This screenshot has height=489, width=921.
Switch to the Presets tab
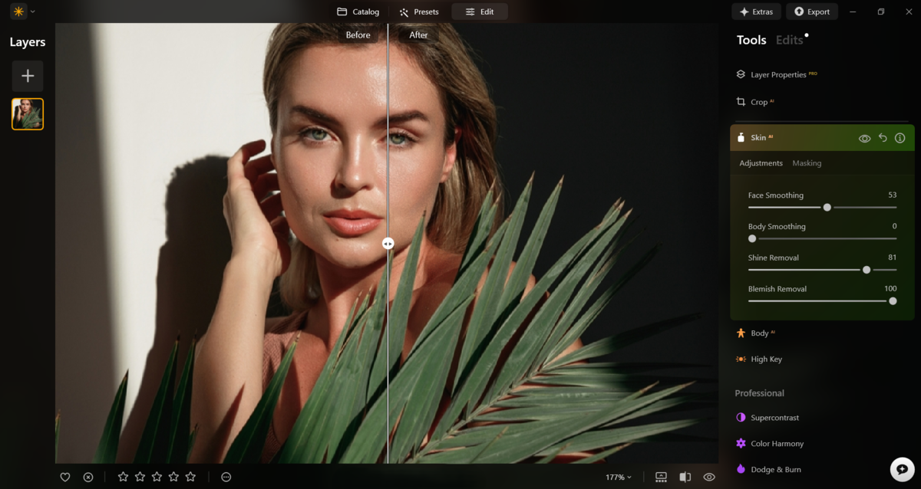(x=418, y=11)
